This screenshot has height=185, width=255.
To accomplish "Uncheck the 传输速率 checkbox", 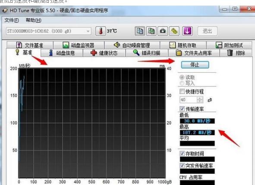I will pos(182,109).
